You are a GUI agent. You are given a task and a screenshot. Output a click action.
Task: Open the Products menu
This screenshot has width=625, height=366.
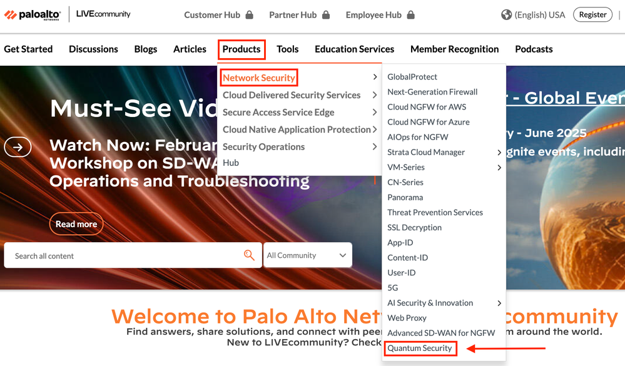click(x=241, y=49)
